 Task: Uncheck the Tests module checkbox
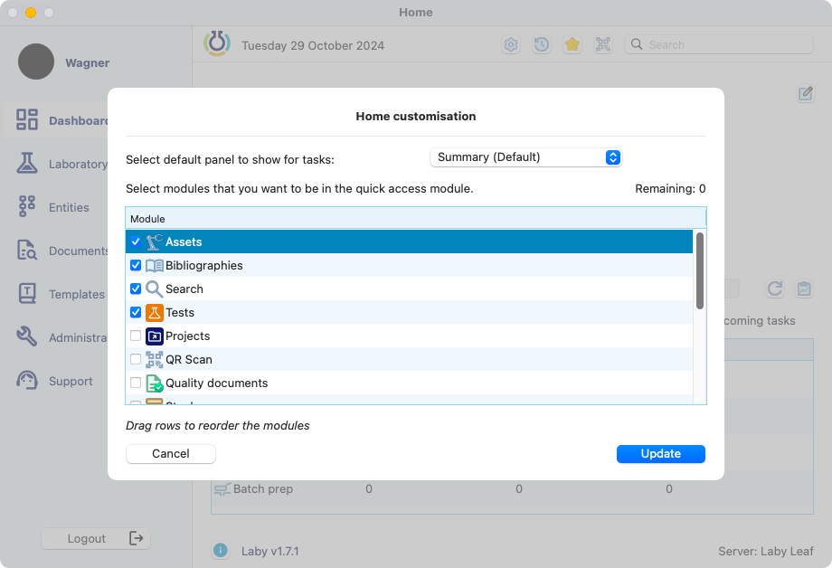[136, 312]
